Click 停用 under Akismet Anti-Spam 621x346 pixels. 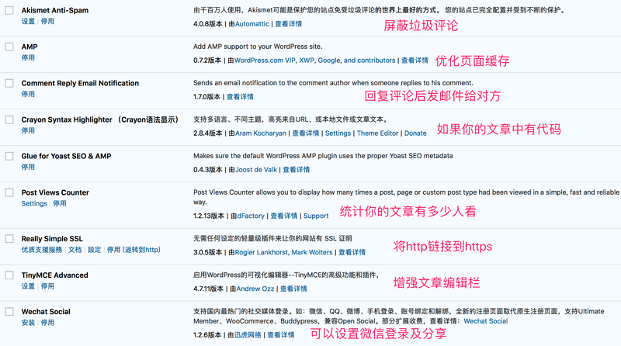tap(47, 22)
